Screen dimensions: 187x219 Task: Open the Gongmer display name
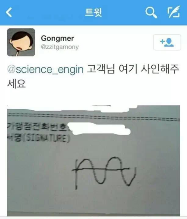click(57, 39)
